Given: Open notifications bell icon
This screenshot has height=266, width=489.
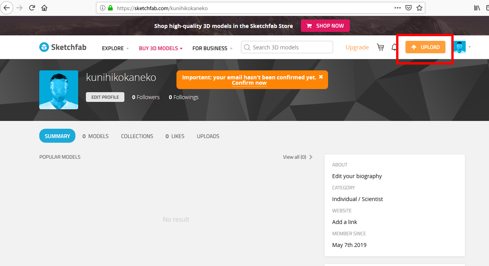Looking at the screenshot, I should (394, 47).
